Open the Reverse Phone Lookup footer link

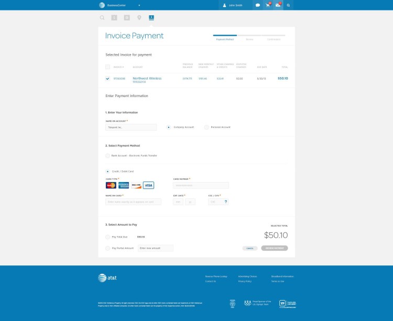coord(216,276)
